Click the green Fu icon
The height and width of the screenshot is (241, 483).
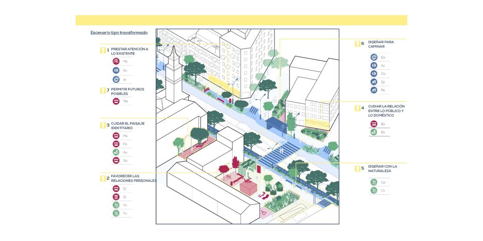[116, 214]
